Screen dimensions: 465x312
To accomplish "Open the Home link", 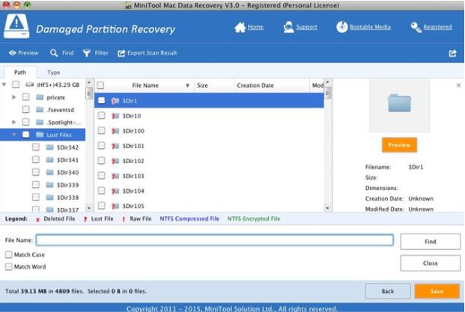I will point(255,27).
